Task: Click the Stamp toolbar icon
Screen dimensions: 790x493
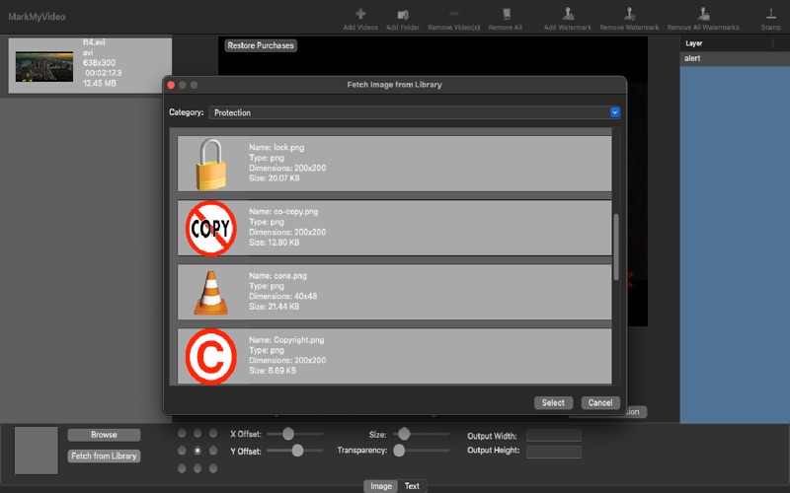Action: [771, 14]
